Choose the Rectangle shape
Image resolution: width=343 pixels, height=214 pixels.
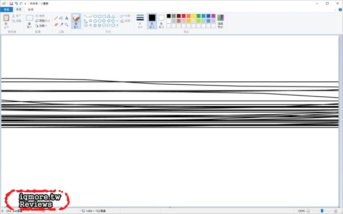click(x=99, y=17)
